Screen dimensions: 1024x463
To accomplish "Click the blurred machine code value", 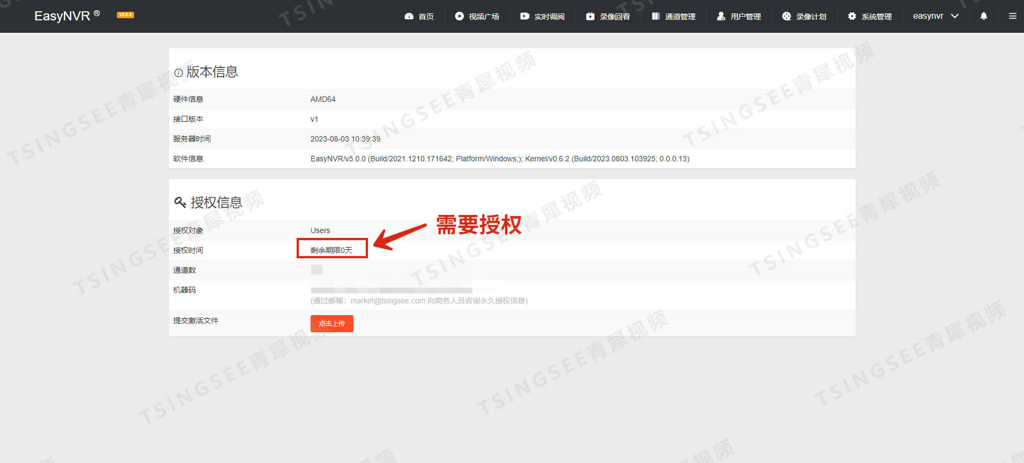I will [392, 290].
